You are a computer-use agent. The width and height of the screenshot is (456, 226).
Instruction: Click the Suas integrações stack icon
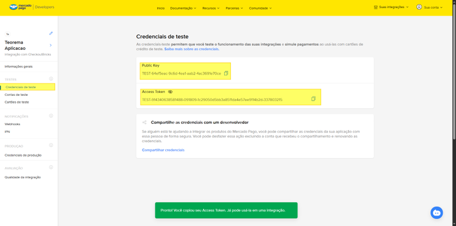(375, 7)
